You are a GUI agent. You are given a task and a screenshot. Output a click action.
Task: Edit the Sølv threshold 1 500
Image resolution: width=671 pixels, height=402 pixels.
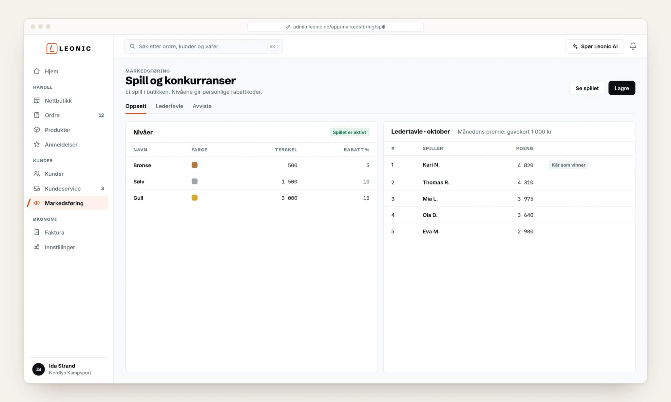(289, 182)
